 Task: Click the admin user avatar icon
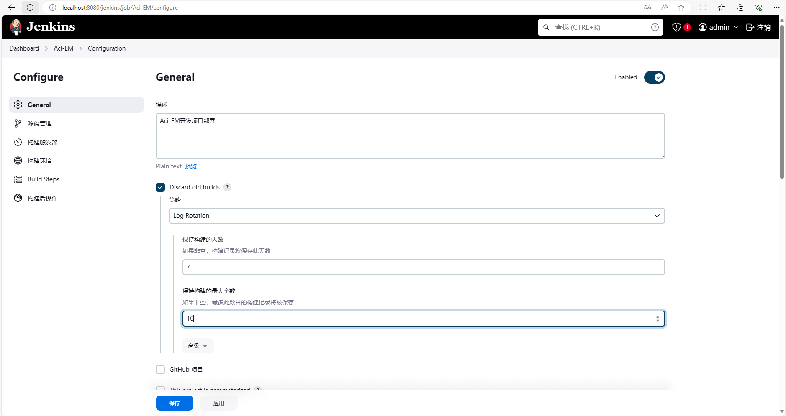[x=703, y=27]
